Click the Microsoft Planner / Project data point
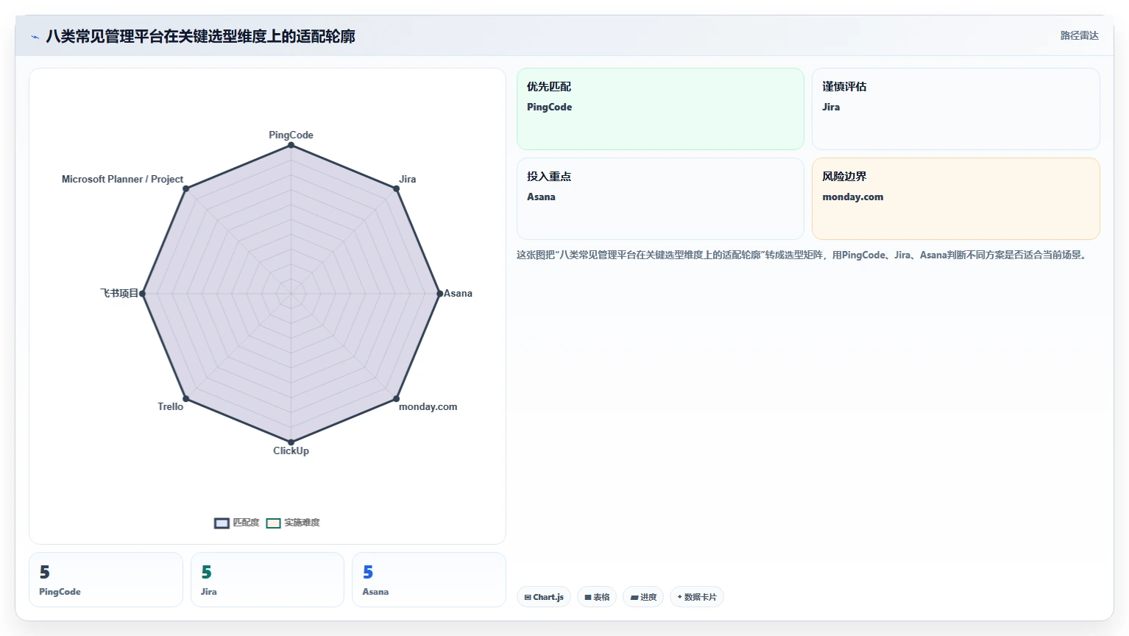The height and width of the screenshot is (636, 1129). point(185,188)
